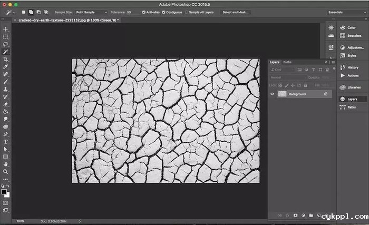Activate the Hand tool
Screen dimensions: 369x225
click(x=6, y=164)
